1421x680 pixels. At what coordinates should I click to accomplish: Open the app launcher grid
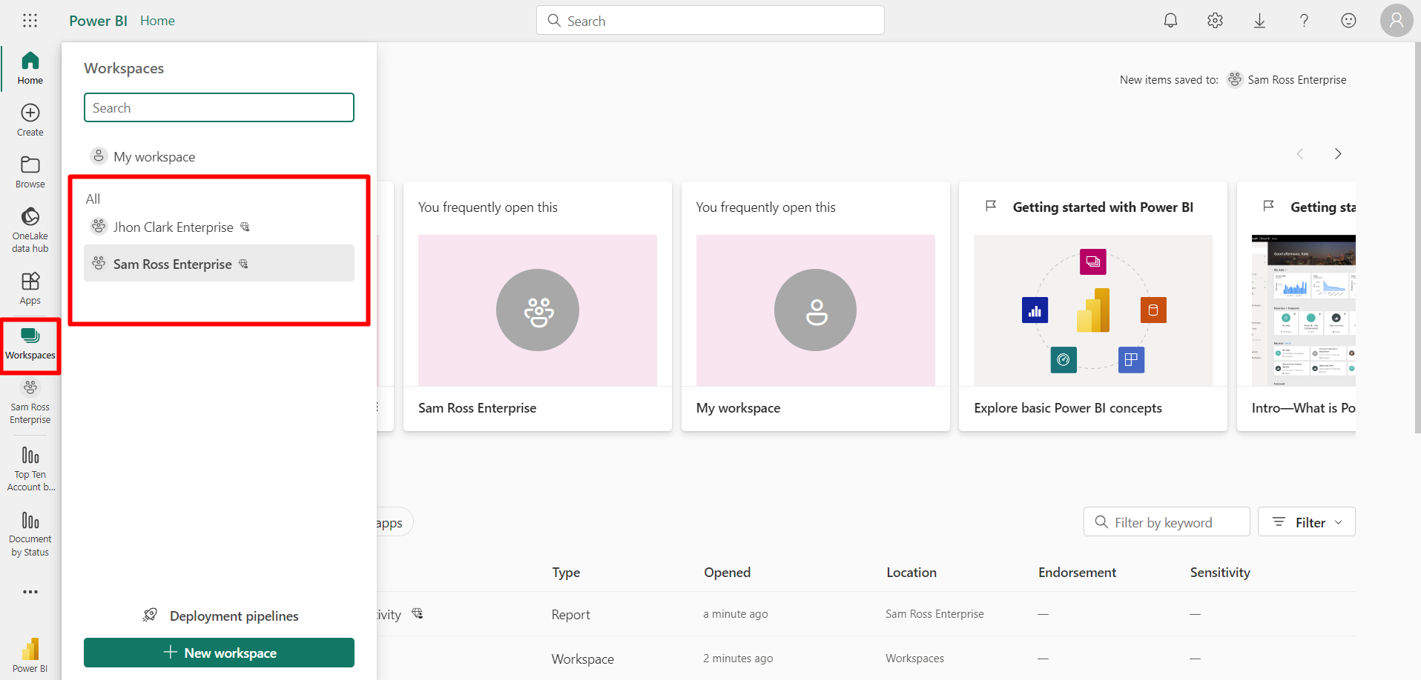[30, 21]
